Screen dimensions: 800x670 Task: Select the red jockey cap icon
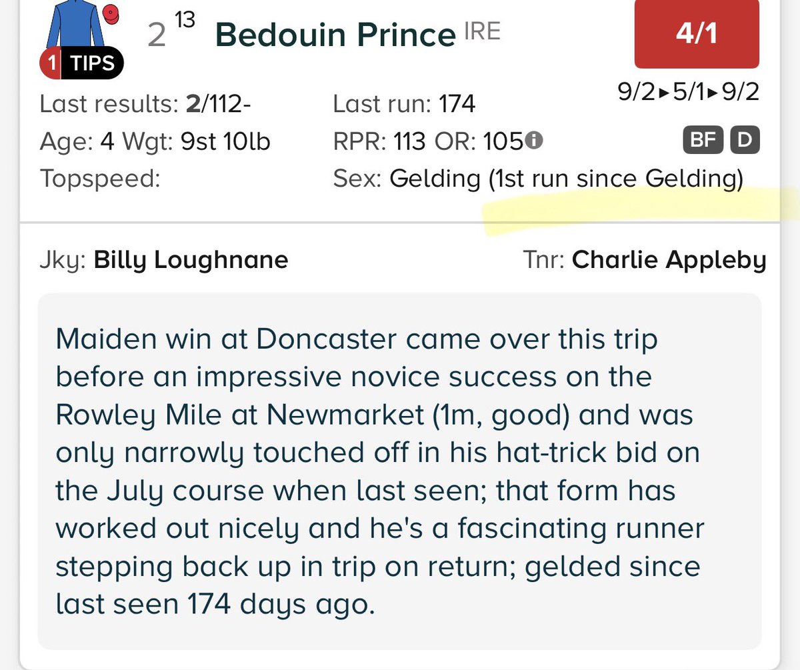pyautogui.click(x=111, y=12)
